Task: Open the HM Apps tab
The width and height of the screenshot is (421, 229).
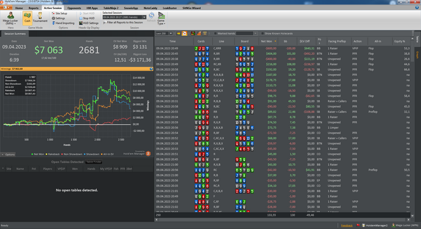Action: (x=92, y=8)
